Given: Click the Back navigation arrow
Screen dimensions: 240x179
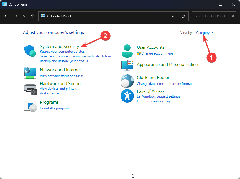Looking at the screenshot, I should tap(6, 16).
